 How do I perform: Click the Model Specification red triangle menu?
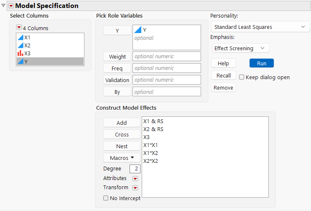(11, 6)
